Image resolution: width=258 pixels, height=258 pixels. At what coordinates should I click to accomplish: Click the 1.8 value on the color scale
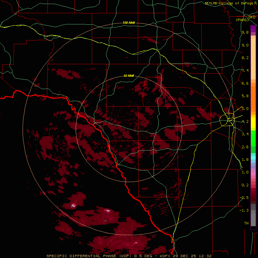tap(245, 160)
